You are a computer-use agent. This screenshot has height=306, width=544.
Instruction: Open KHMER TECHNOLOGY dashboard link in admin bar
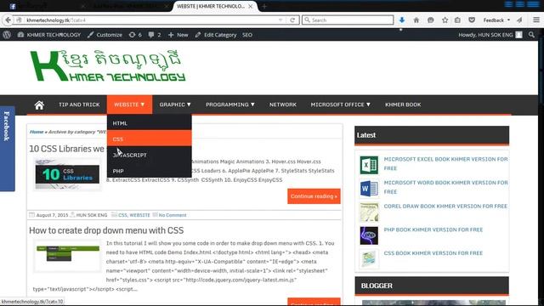pos(49,35)
